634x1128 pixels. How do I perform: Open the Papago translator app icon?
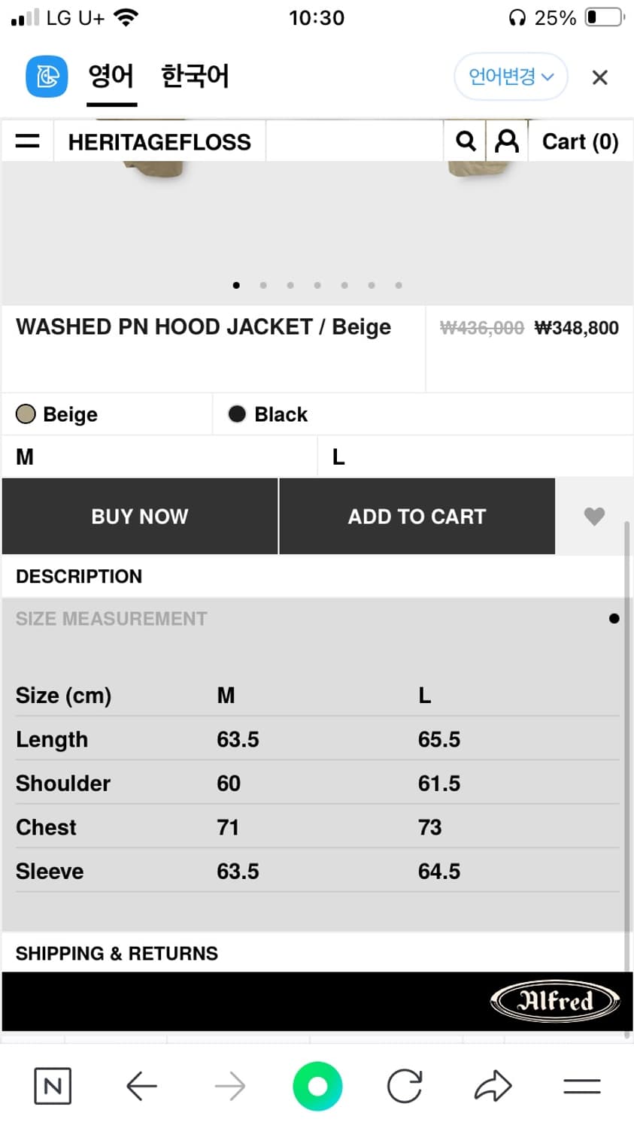(46, 77)
